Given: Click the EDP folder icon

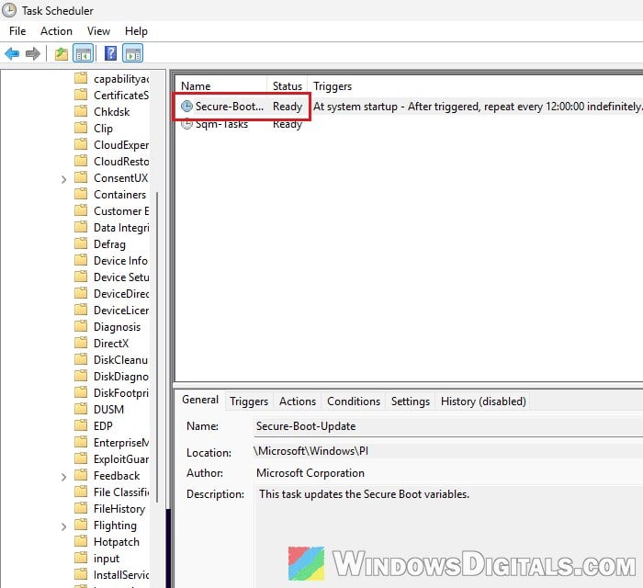Looking at the screenshot, I should (81, 425).
